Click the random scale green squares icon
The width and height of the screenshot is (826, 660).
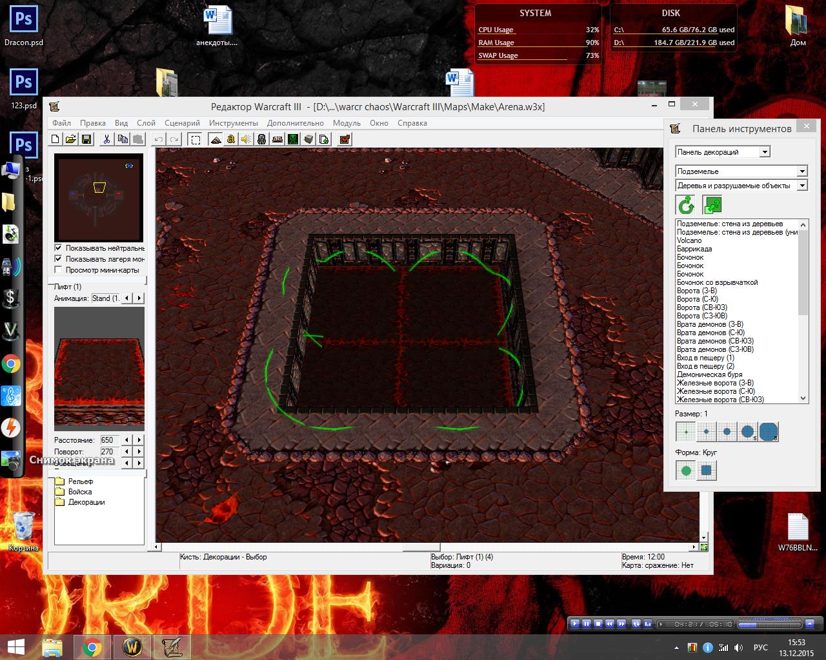click(x=712, y=206)
